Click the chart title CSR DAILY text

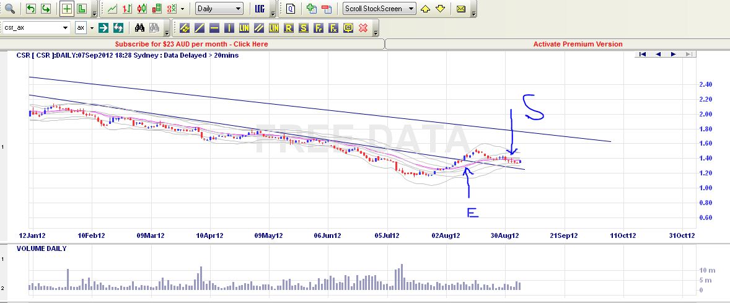click(x=128, y=55)
